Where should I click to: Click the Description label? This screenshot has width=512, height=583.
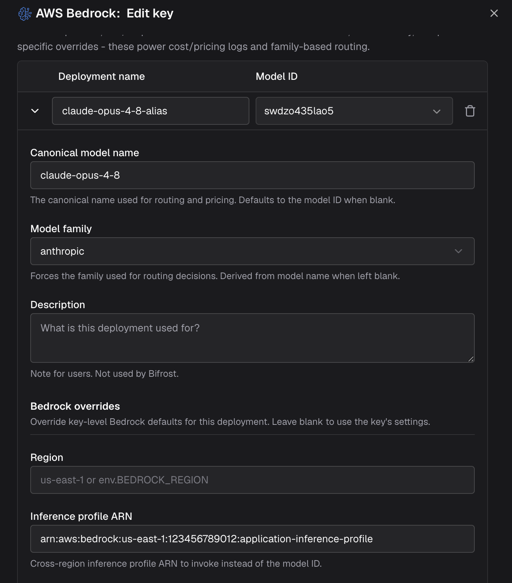tap(58, 305)
